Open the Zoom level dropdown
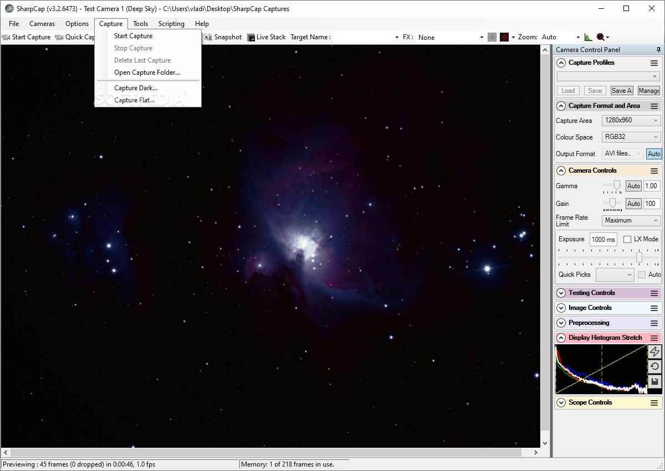This screenshot has width=665, height=471. pyautogui.click(x=560, y=37)
